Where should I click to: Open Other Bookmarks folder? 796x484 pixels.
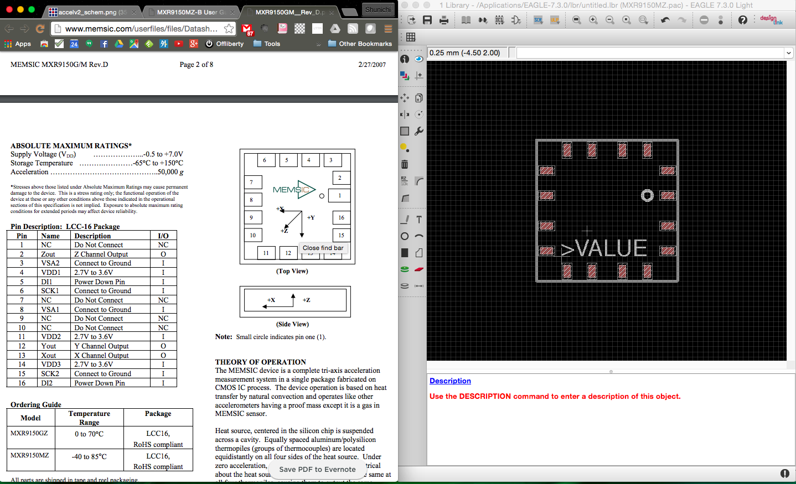(x=360, y=44)
